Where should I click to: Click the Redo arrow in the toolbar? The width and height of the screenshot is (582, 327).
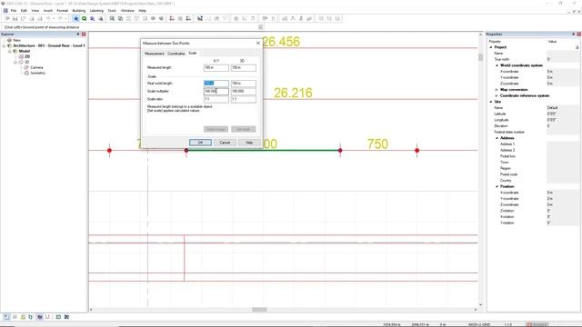60,18
